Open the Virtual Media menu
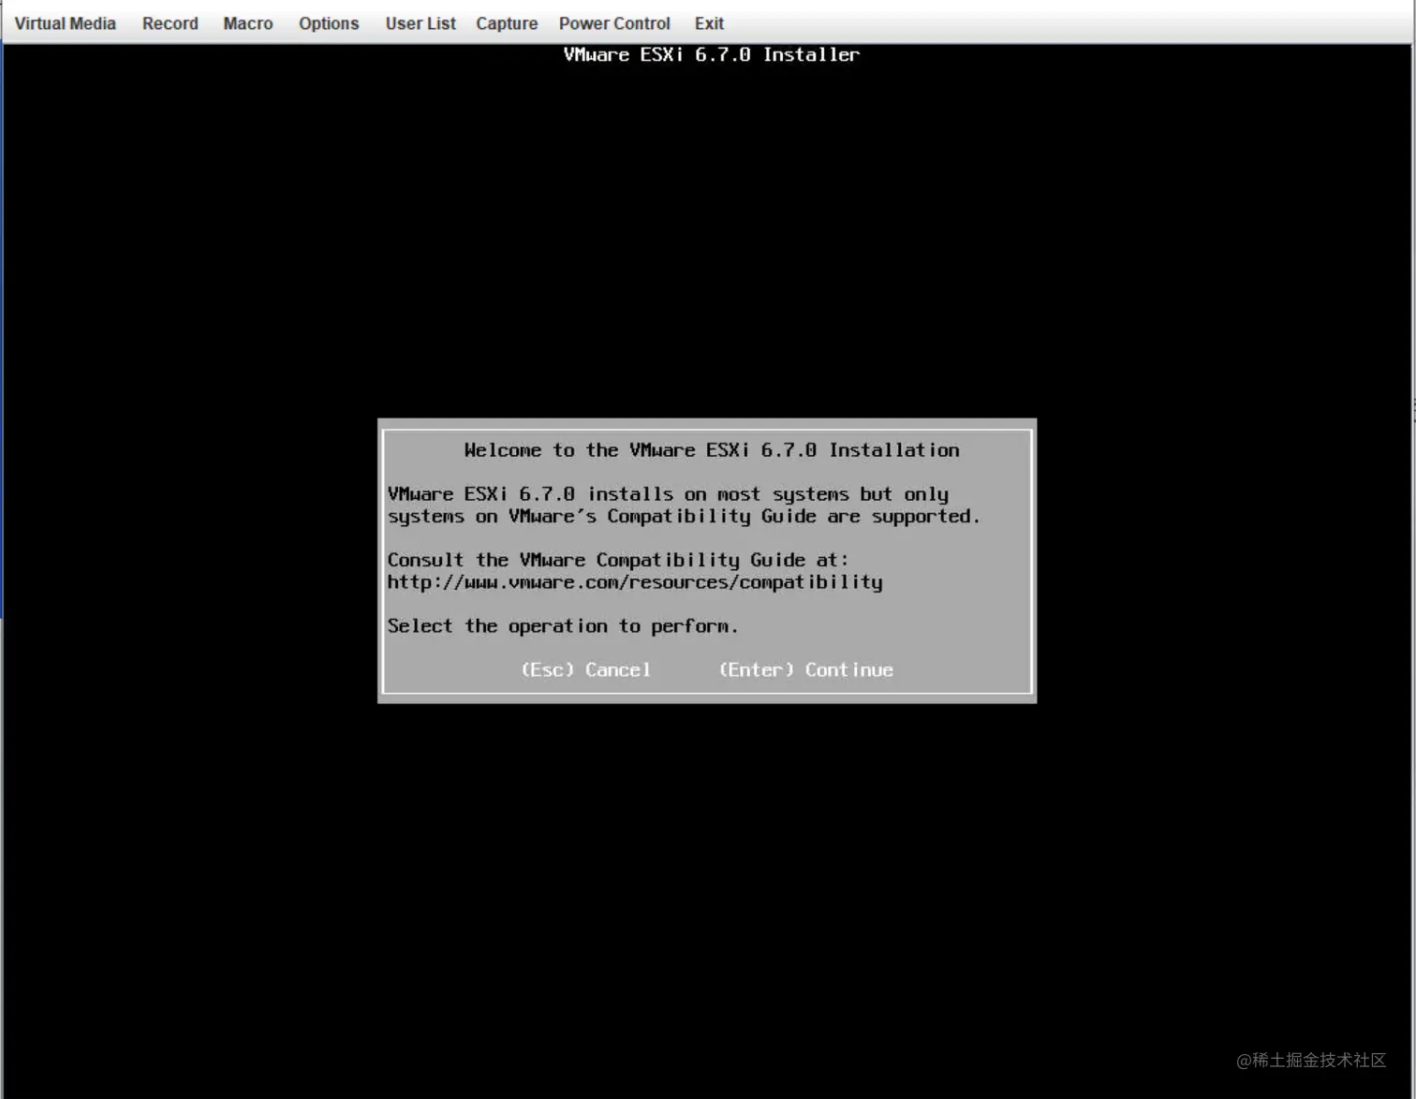Image resolution: width=1416 pixels, height=1099 pixels. coord(65,23)
